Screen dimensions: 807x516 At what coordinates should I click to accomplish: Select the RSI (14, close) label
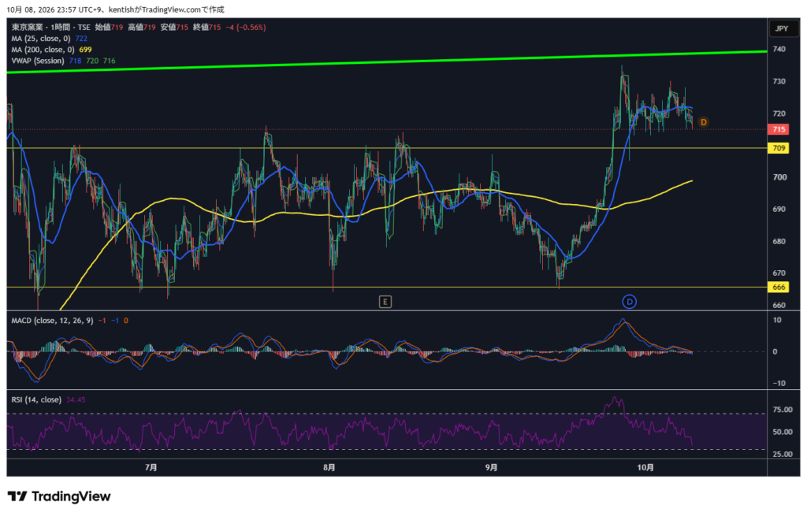36,399
